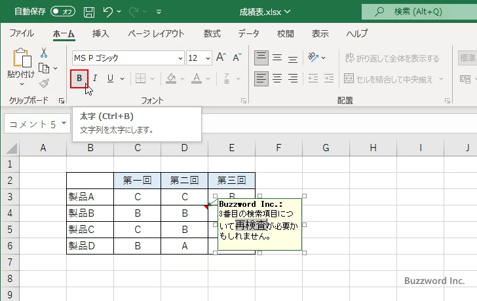477x301 pixels.
Task: Select Middle Align icon
Action: tap(277, 58)
